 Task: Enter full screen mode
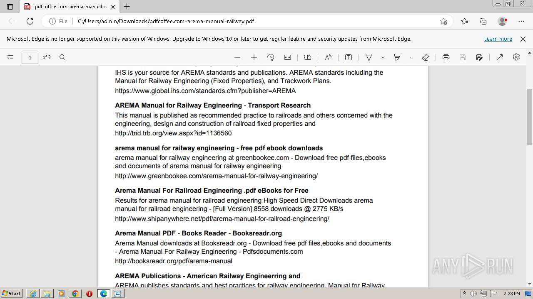(x=500, y=57)
